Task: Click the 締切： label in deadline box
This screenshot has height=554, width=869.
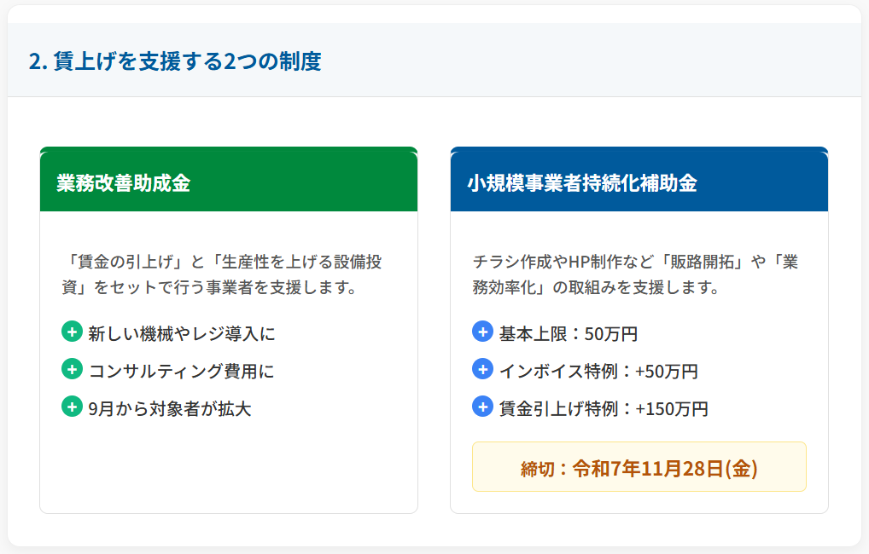Action: tap(544, 469)
